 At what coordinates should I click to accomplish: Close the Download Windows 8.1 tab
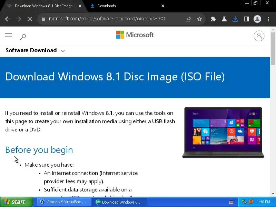point(80,6)
